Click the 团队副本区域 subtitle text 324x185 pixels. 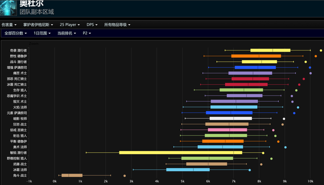click(x=37, y=12)
